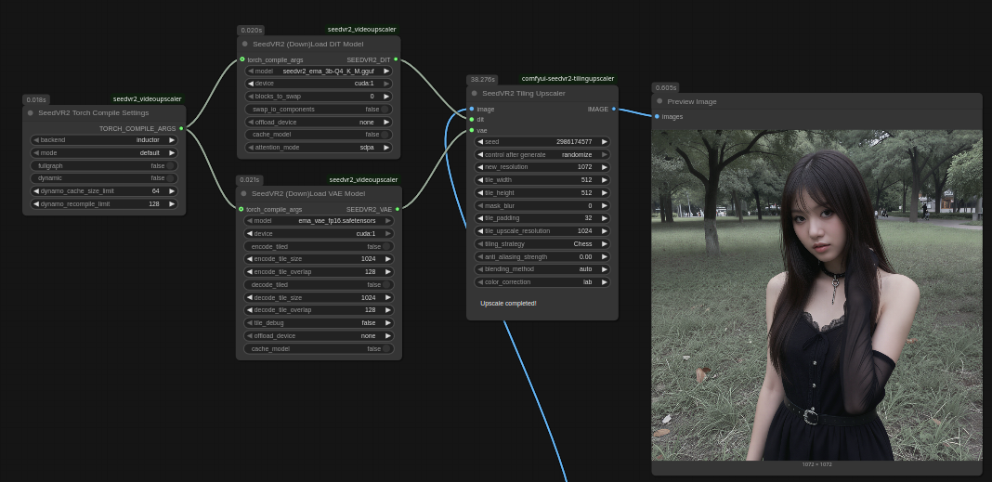992x482 pixels.
Task: Collapse the (Down)Load VAE Model node
Action: pos(244,194)
